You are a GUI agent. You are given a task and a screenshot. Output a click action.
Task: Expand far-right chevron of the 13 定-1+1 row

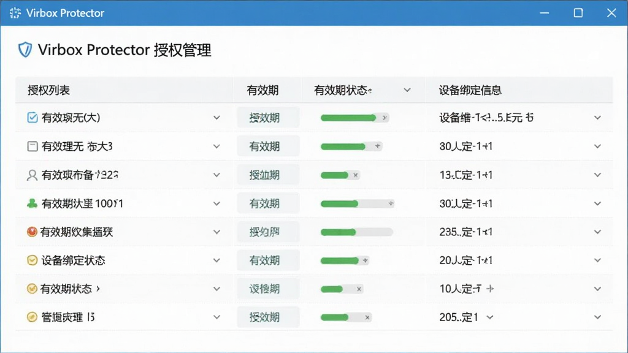click(x=597, y=175)
